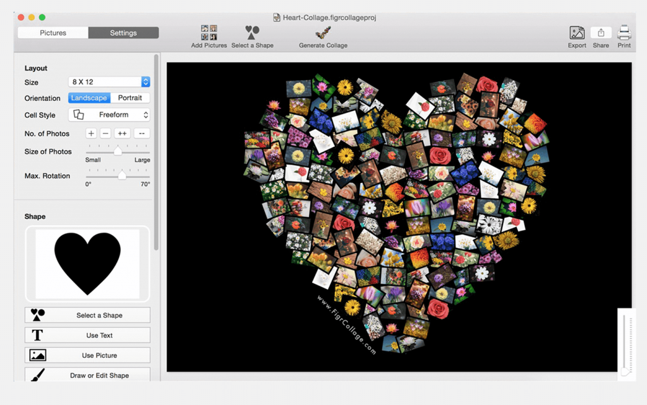
Task: Open the Cell Style Freeform dropdown
Action: [x=109, y=115]
